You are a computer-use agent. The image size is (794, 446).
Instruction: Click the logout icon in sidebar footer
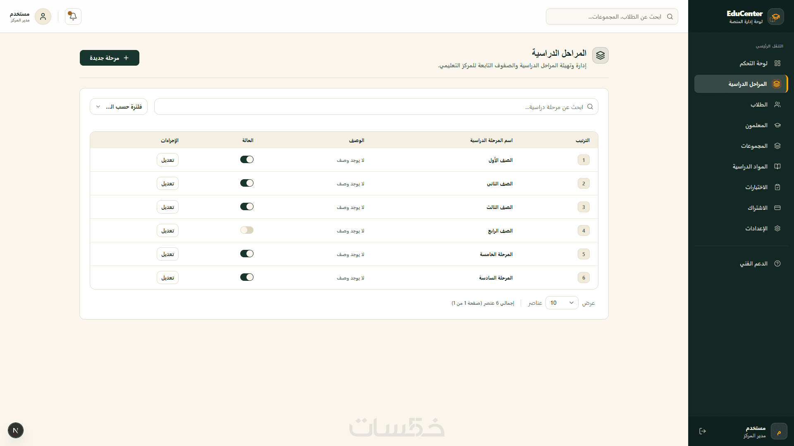tap(703, 431)
